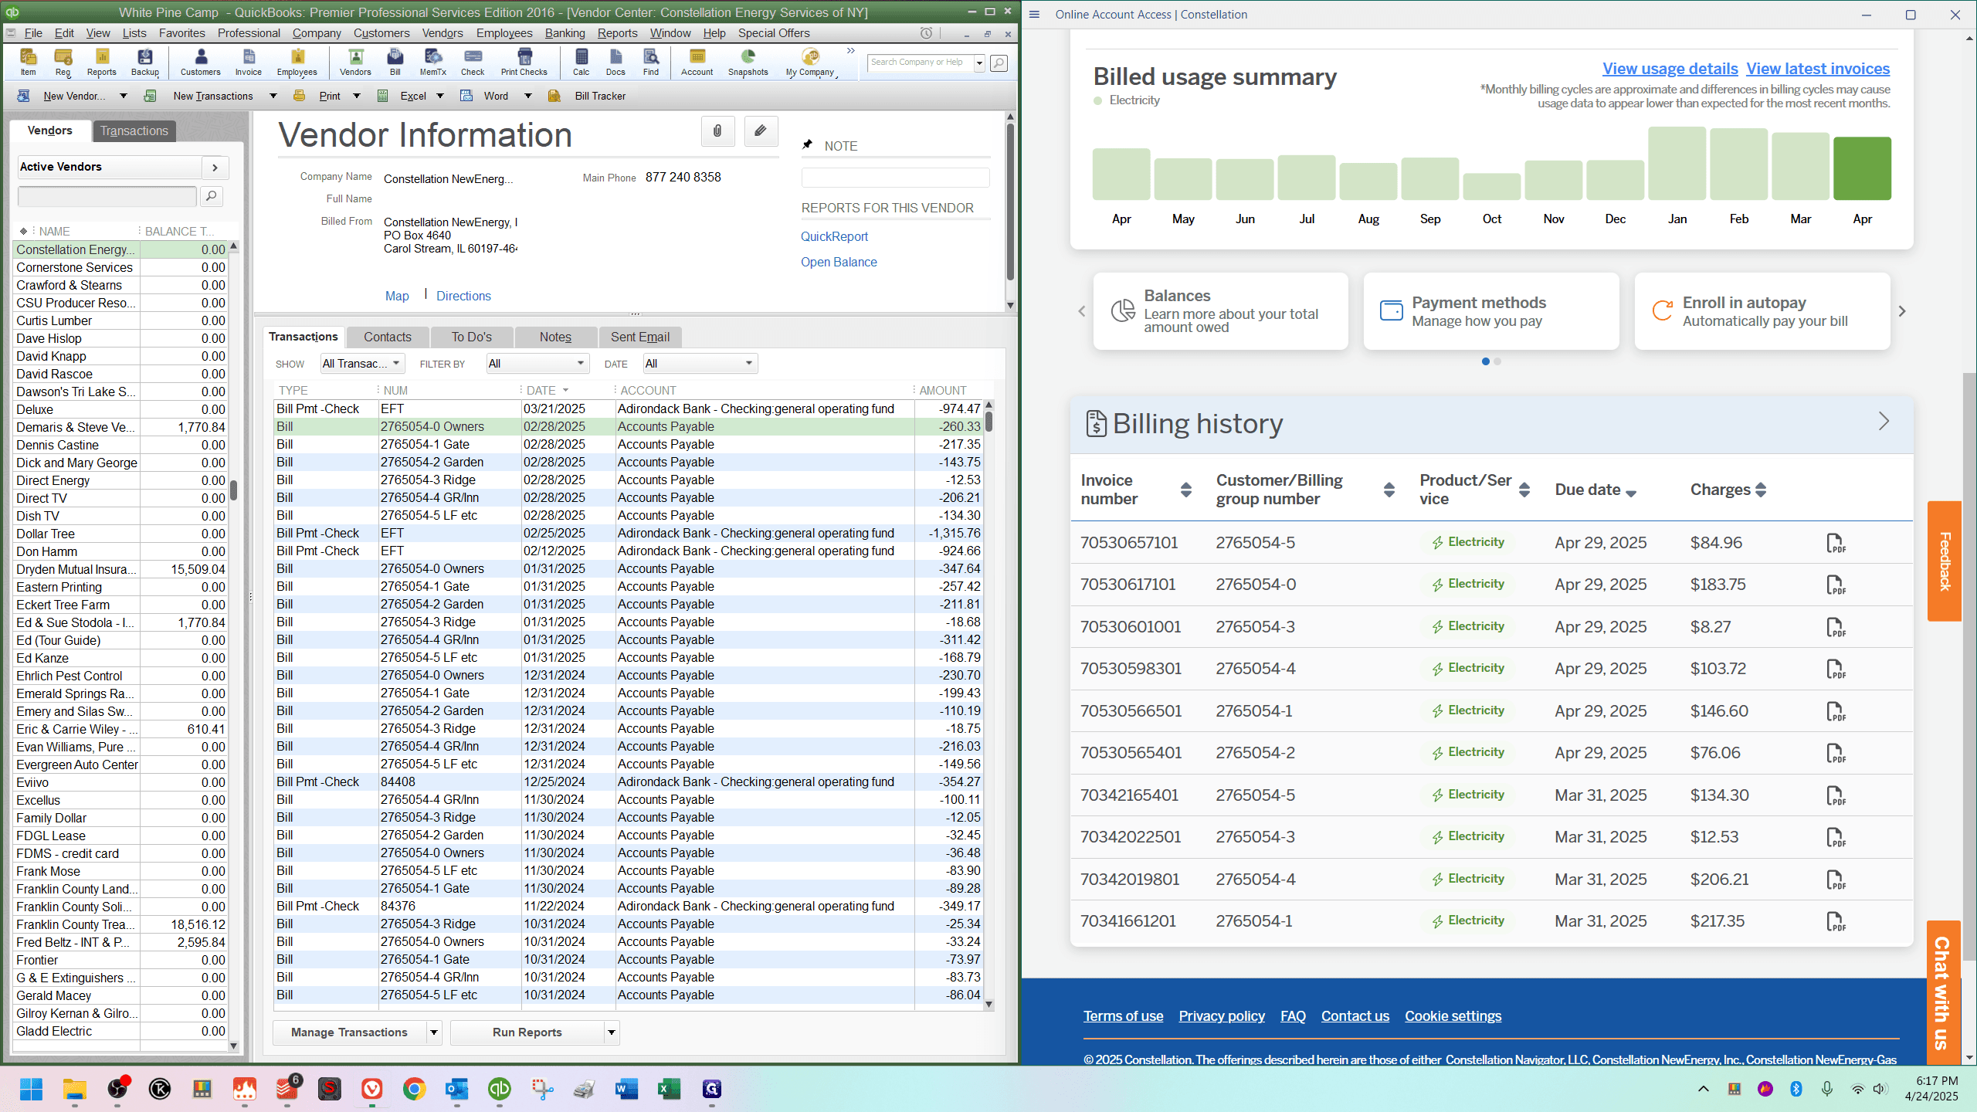Click the dark green Apr usage bar

[x=1862, y=168]
